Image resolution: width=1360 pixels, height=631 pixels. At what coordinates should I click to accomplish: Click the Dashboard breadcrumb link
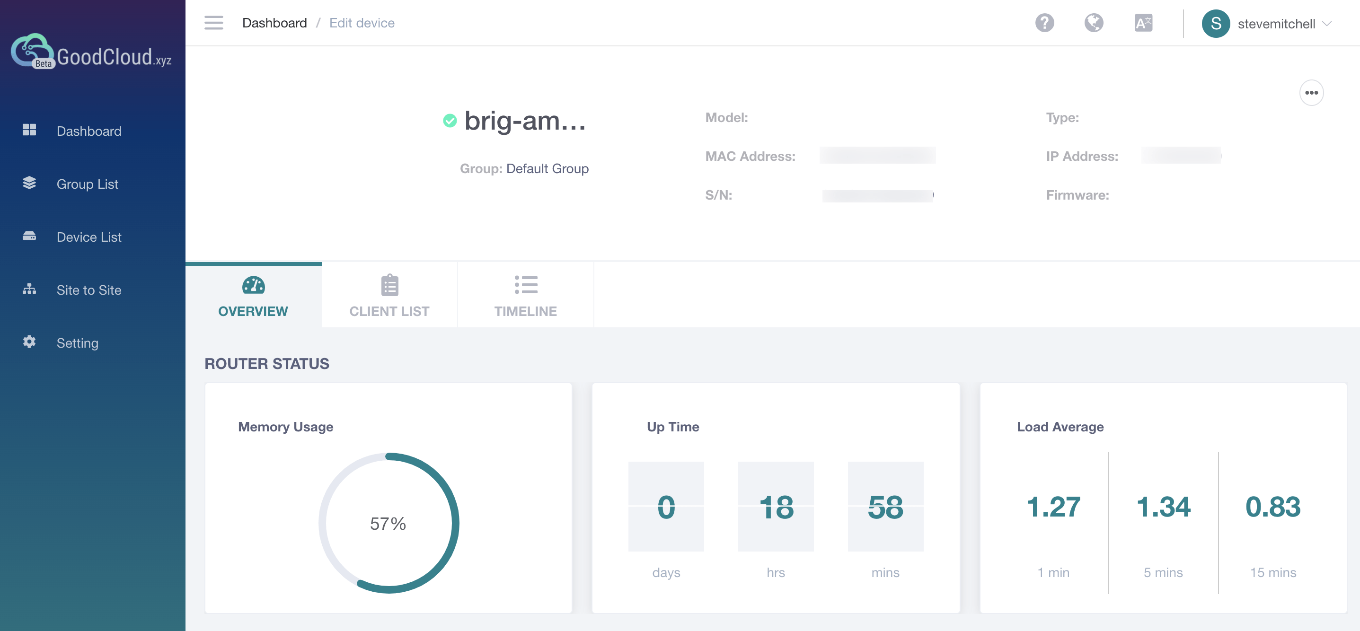coord(274,23)
